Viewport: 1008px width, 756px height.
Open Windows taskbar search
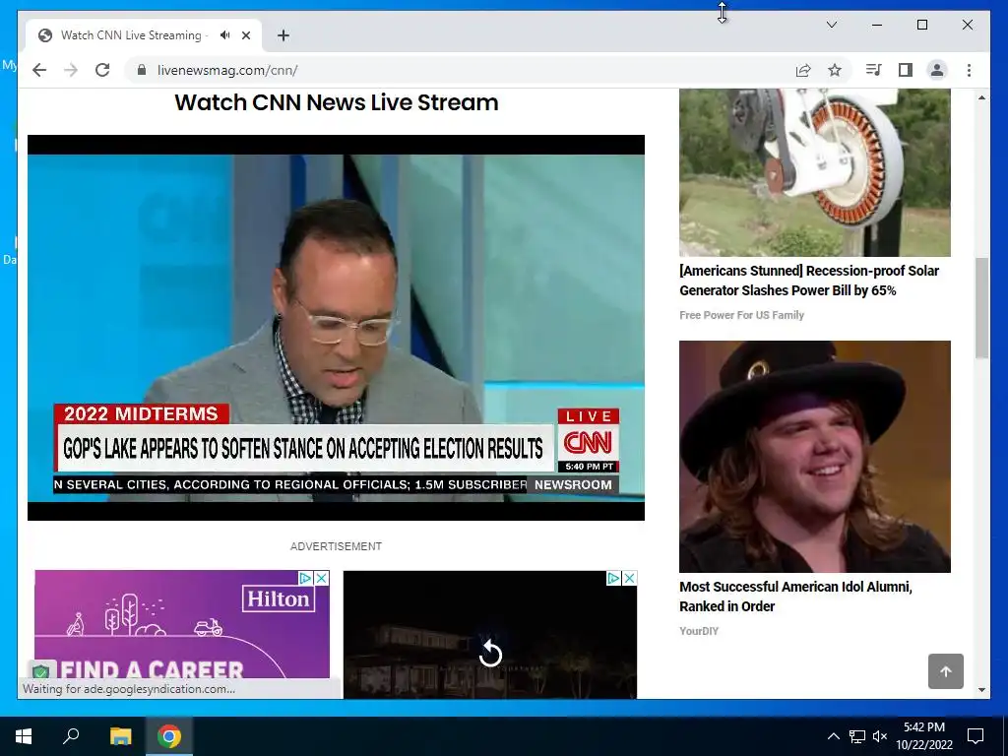coord(71,736)
